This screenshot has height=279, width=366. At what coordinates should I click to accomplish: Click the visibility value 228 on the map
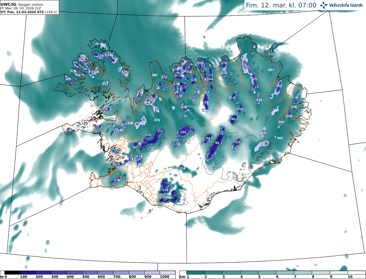point(184,107)
